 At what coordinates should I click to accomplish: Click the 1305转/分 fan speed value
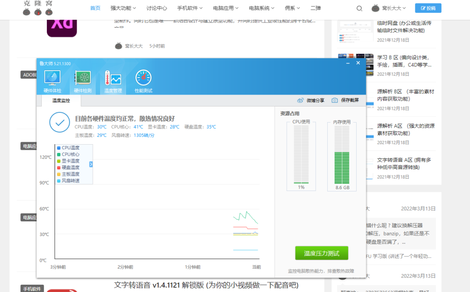coord(144,135)
